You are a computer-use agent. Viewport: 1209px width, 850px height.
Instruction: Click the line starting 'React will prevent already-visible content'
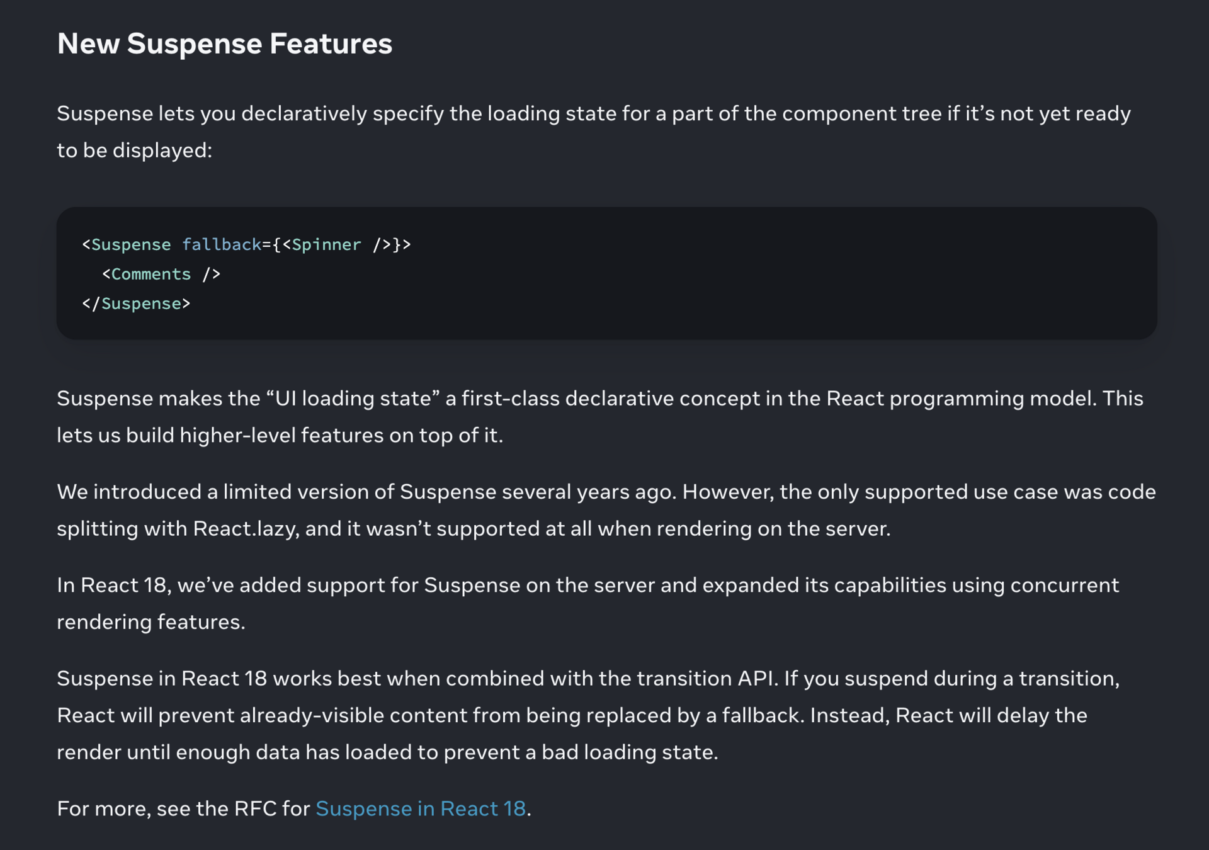coord(572,715)
